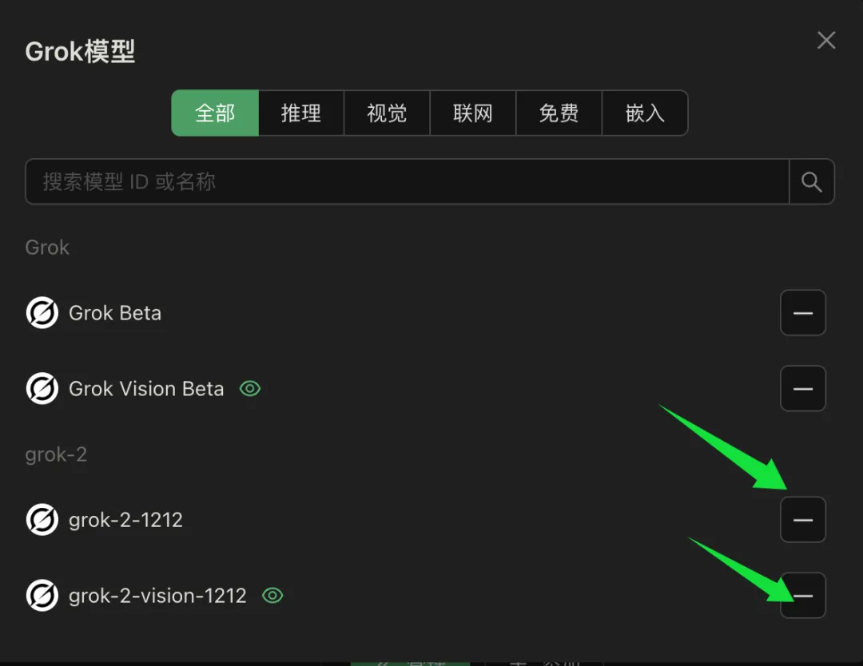Click the search magnifier icon
Viewport: 863px width, 666px height.
(811, 181)
